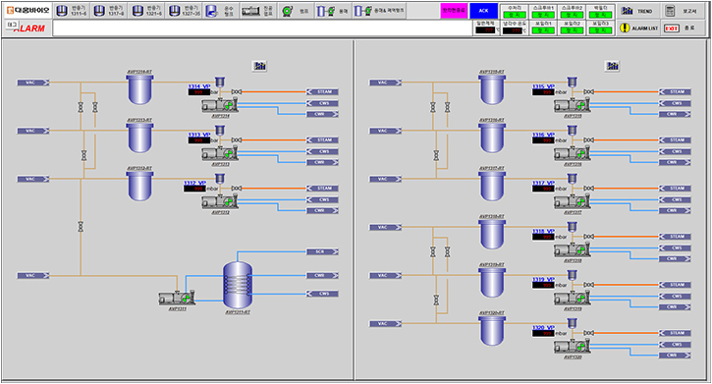
Task: Select the AVP1316 vacuum pump
Action: pyautogui.click(x=573, y=154)
